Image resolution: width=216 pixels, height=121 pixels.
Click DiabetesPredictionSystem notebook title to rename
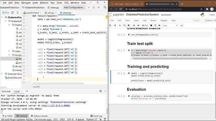(x=142, y=14)
